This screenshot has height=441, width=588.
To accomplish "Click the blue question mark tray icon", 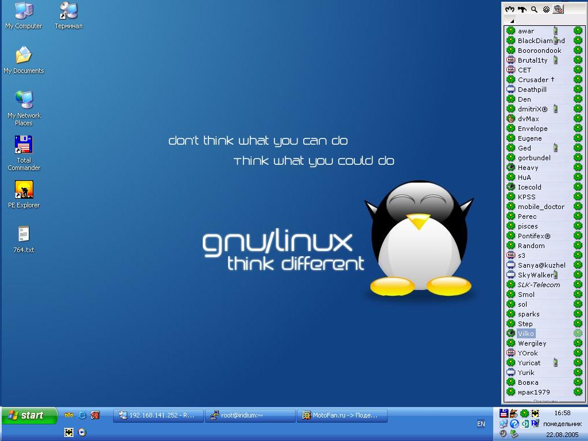I will tap(514, 424).
